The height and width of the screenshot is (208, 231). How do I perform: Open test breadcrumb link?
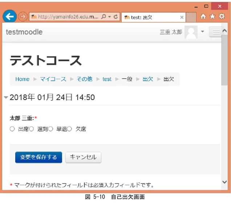[107, 79]
